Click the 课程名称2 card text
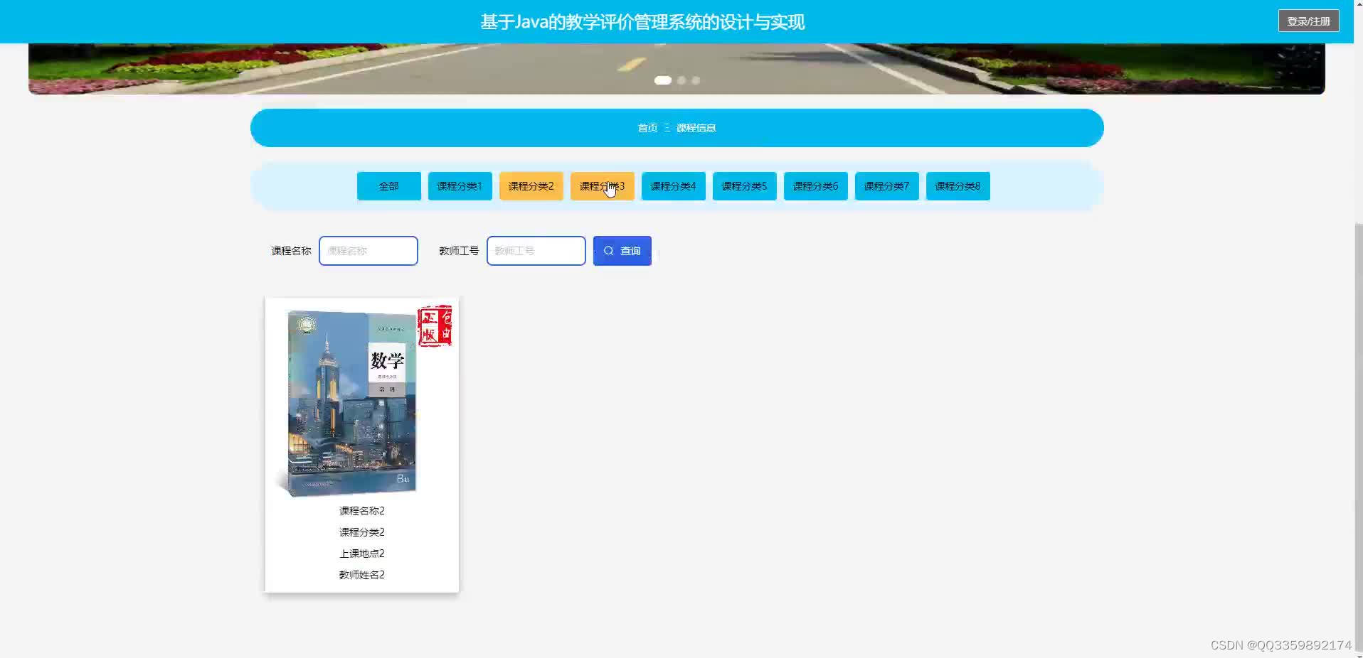This screenshot has width=1363, height=658. (361, 511)
